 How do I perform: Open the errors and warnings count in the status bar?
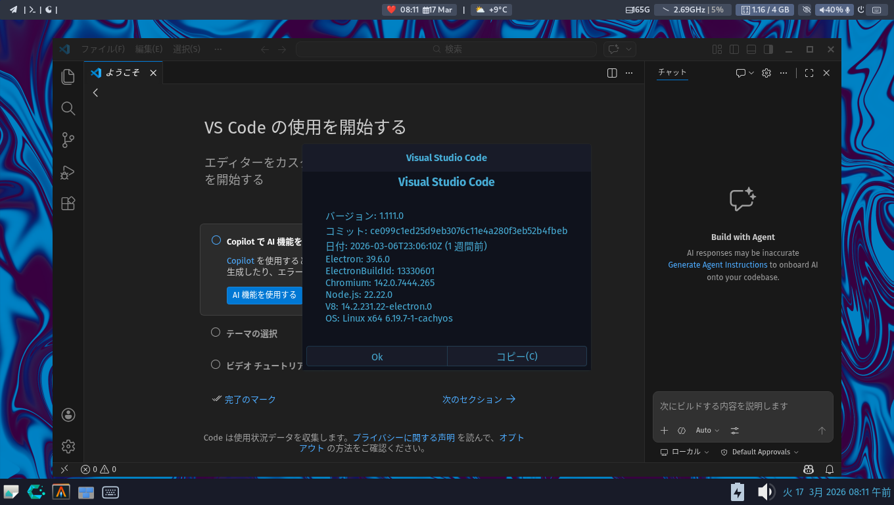click(x=98, y=469)
